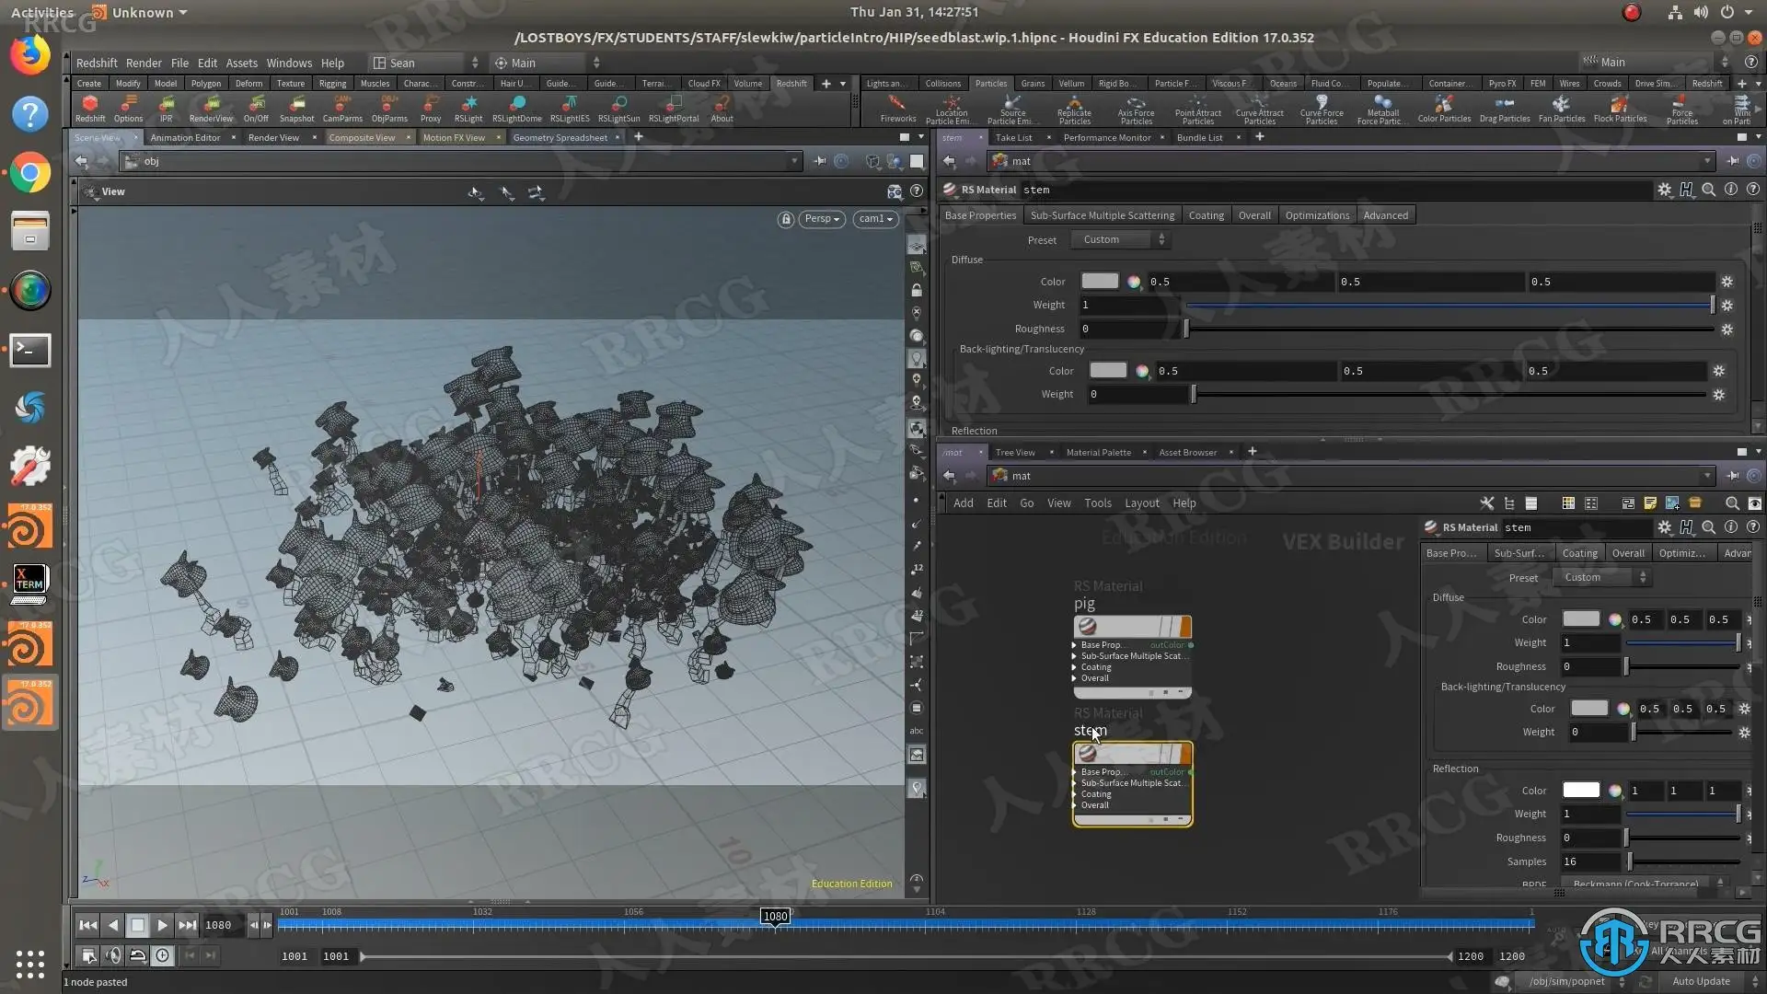Image resolution: width=1767 pixels, height=994 pixels.
Task: Switch to the Geometry Spreadsheet tab
Action: [x=560, y=137]
